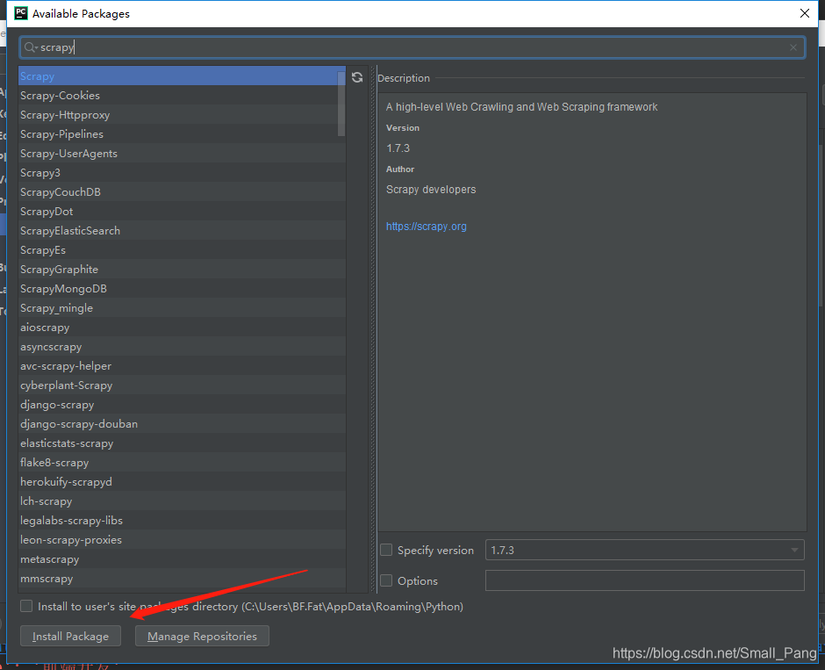This screenshot has height=670, width=825.
Task: Close the Available Packages dialog
Action: [x=805, y=13]
